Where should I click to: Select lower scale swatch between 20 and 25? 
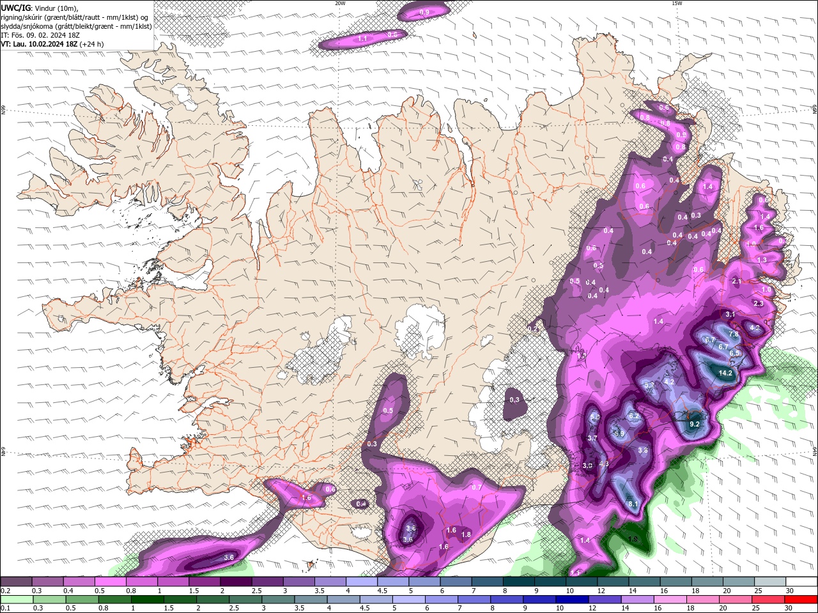736,600
